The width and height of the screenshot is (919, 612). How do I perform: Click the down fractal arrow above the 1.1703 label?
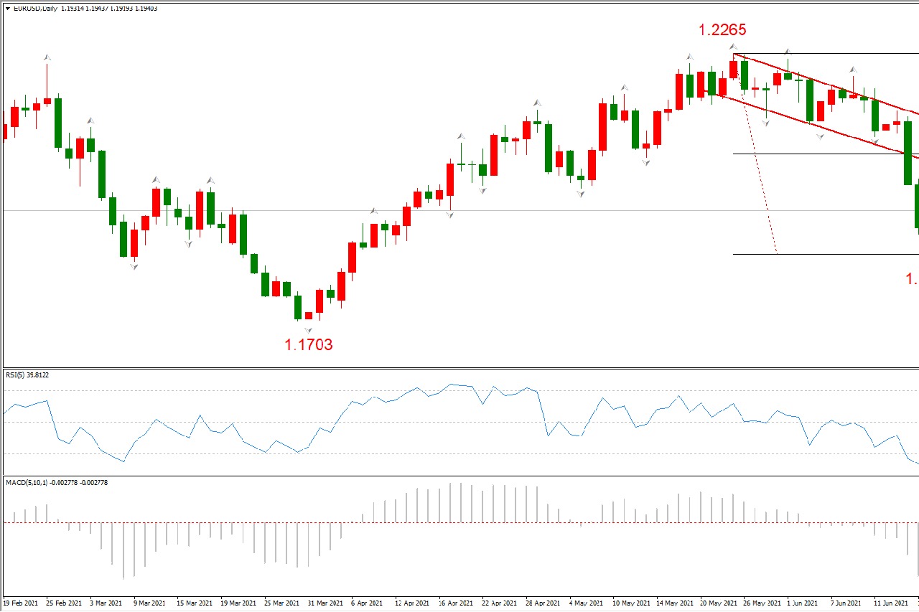[x=308, y=329]
